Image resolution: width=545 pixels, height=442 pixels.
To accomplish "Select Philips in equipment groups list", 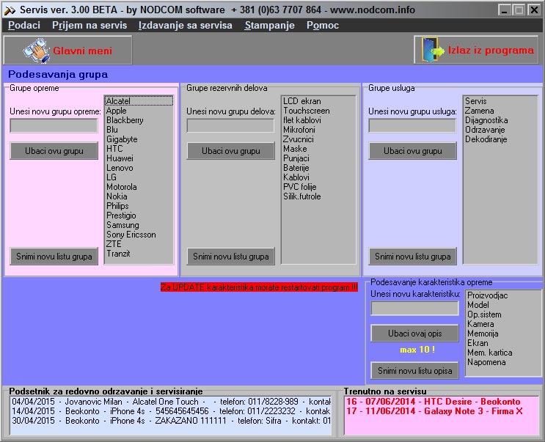I will pos(139,206).
